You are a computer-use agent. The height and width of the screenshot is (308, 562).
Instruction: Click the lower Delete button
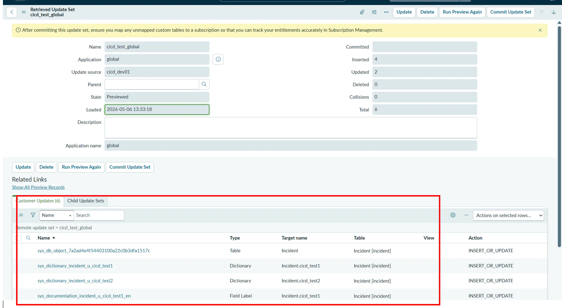(46, 167)
